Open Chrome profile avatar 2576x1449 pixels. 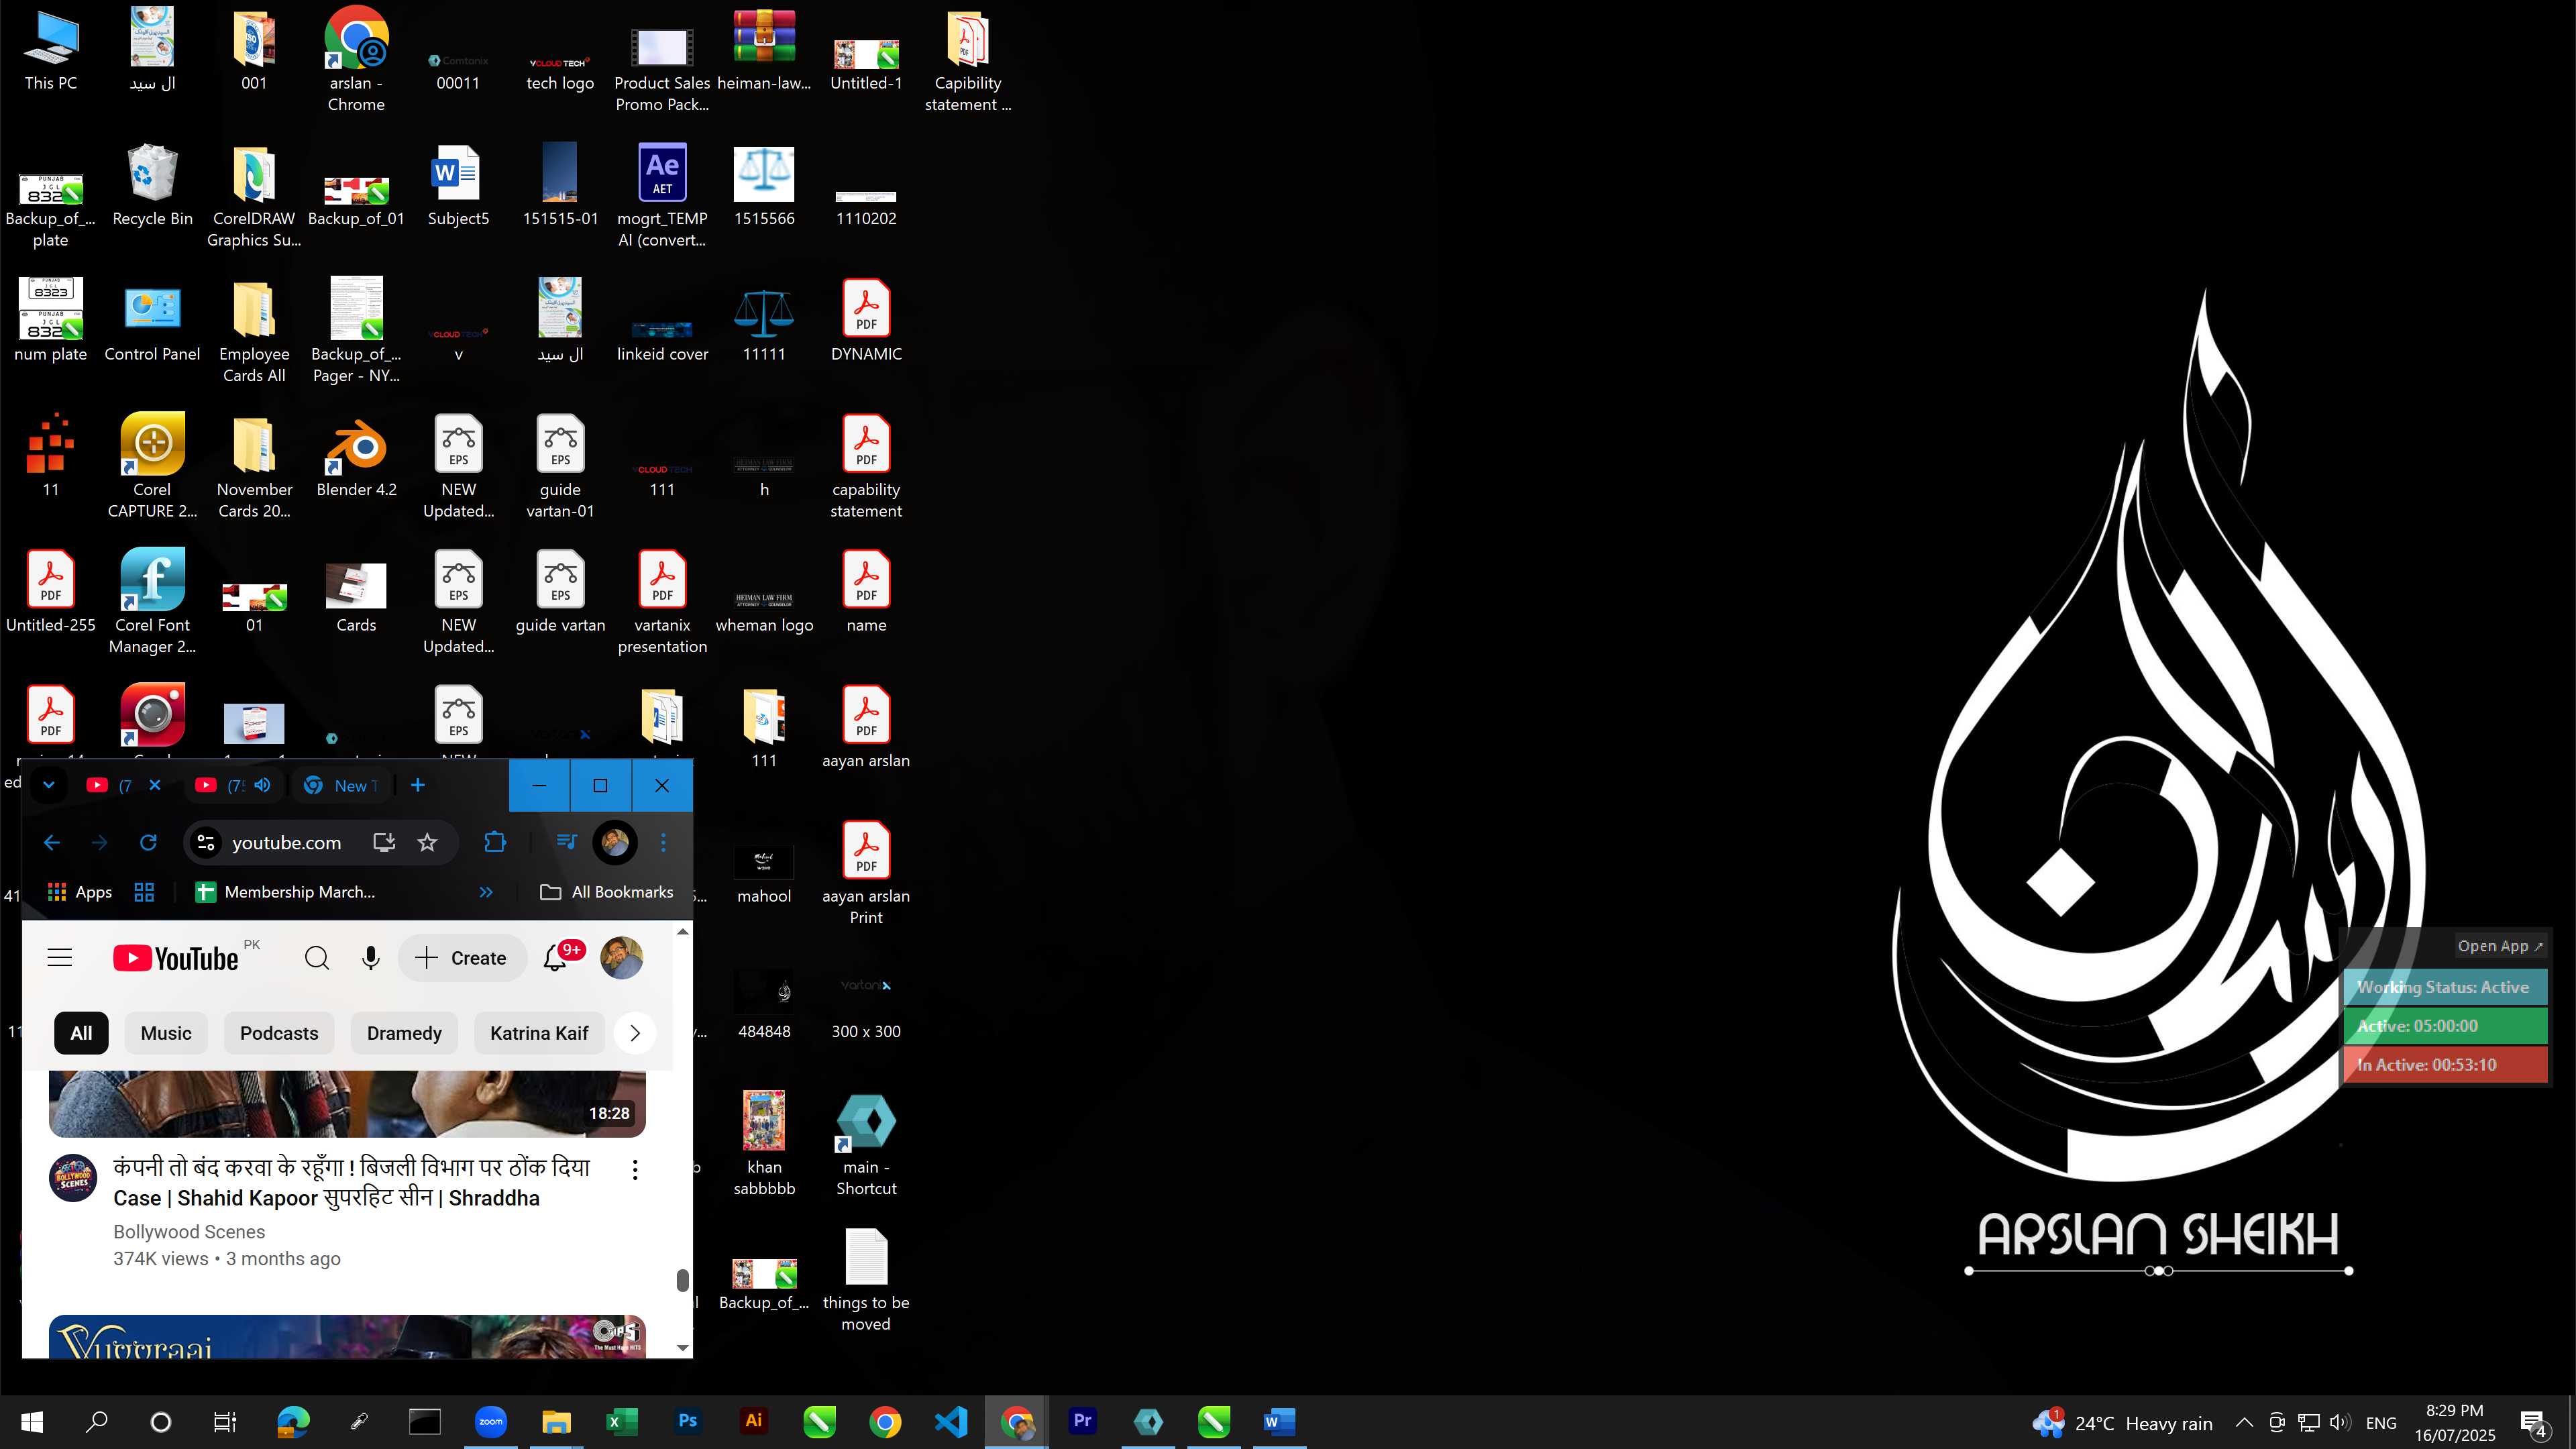coord(615,843)
